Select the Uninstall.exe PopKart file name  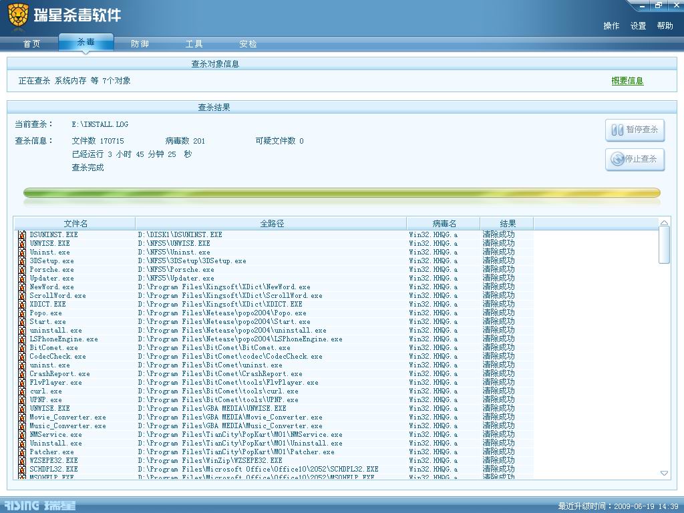[55, 444]
